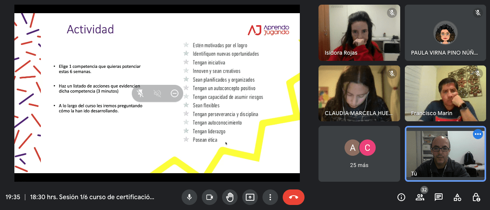Open the chat panel
The height and width of the screenshot is (210, 490).
[x=439, y=197]
